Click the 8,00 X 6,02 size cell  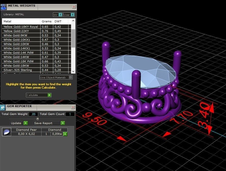pyautogui.click(x=26, y=134)
